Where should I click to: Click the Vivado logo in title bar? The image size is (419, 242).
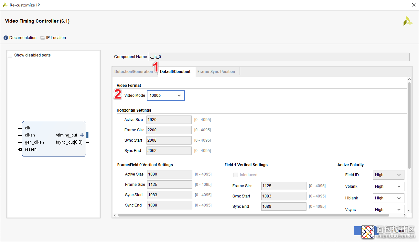tap(5, 5)
